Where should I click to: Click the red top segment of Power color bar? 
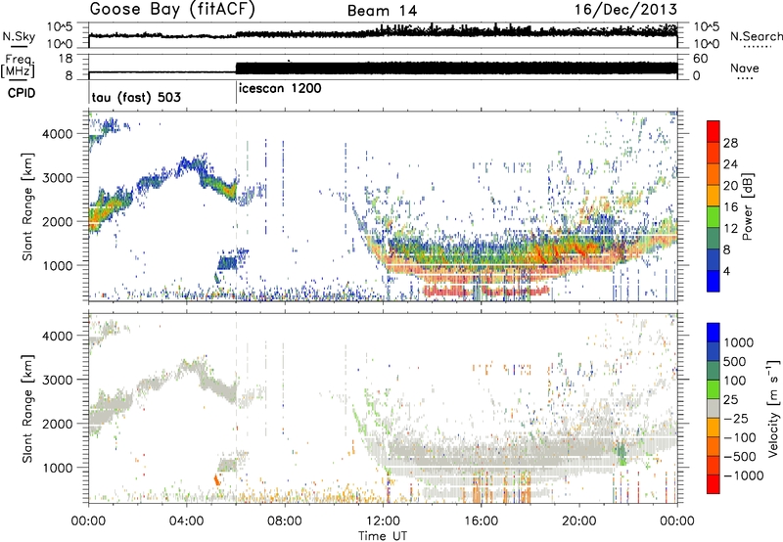pyautogui.click(x=714, y=131)
